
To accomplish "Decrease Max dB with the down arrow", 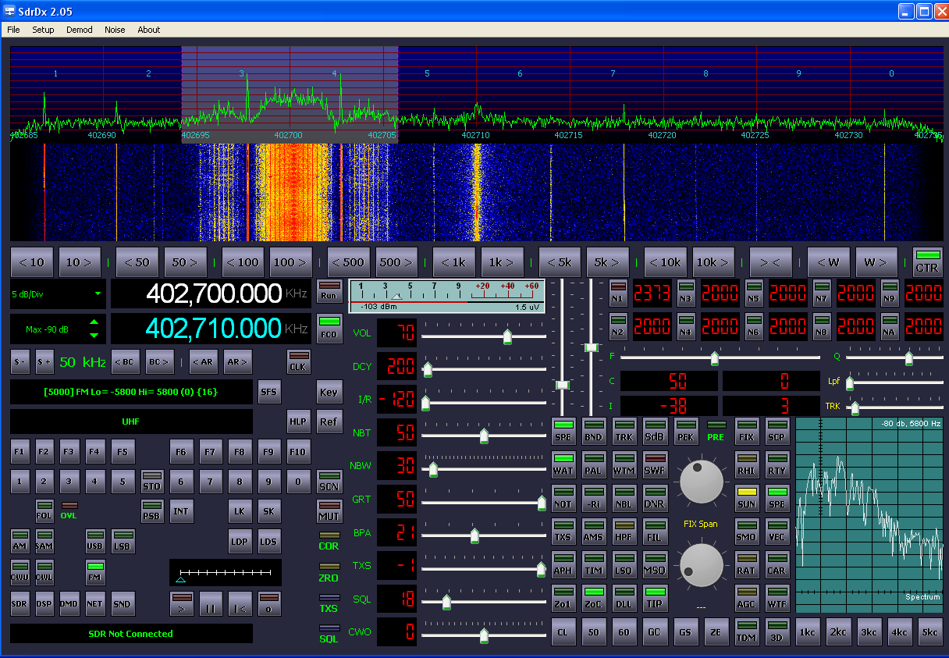I will coord(94,335).
